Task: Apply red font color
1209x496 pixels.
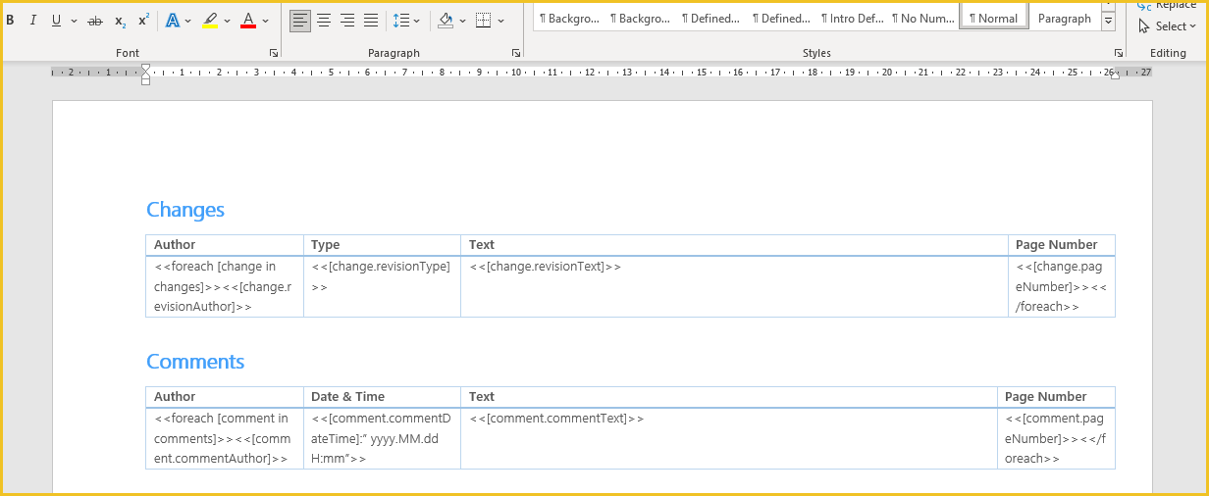Action: click(248, 20)
